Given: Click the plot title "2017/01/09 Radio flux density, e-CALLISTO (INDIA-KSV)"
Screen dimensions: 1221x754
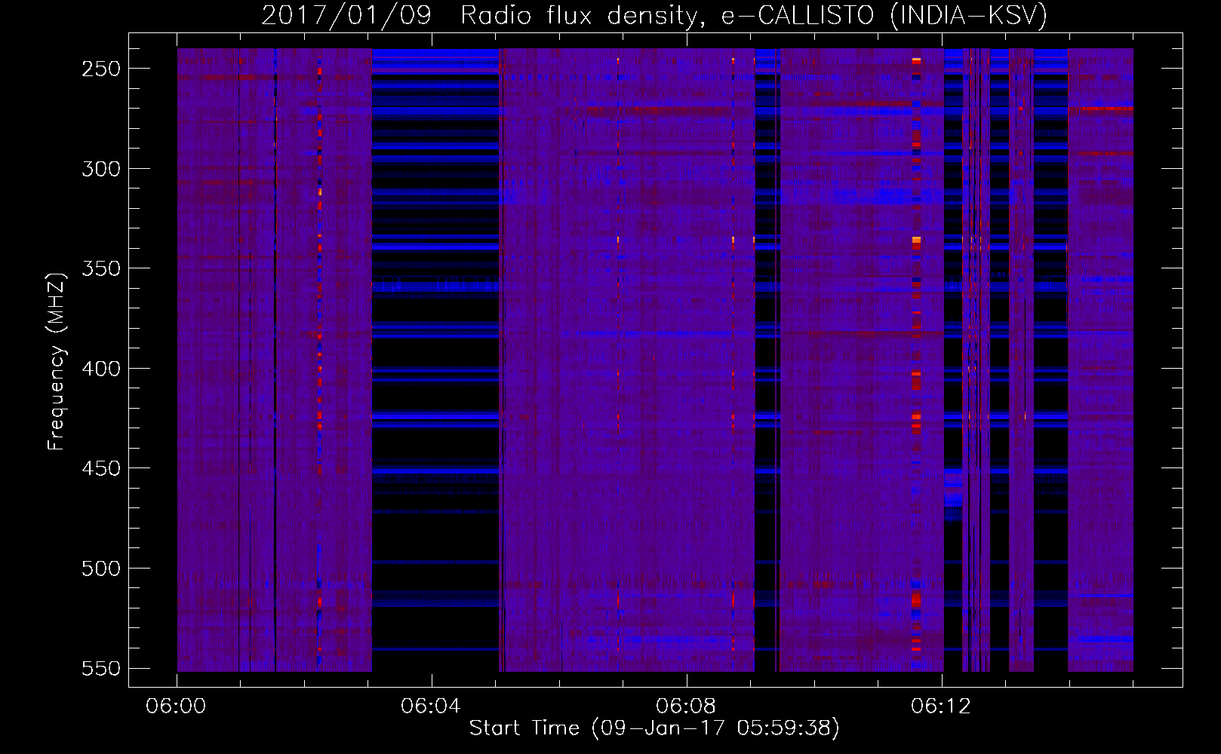Looking at the screenshot, I should (654, 15).
